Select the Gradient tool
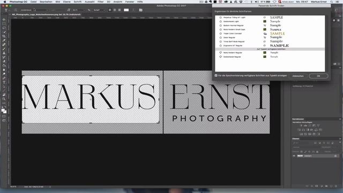The image size is (343, 193). 4,65
